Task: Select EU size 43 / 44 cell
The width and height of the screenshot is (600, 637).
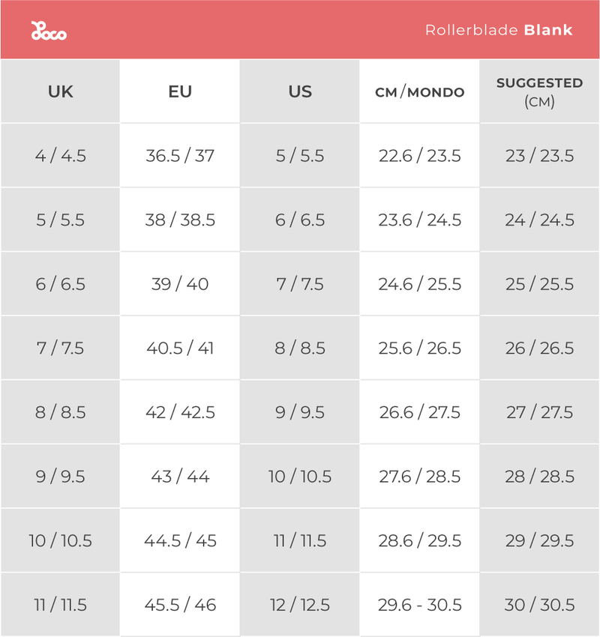Action: tap(180, 477)
